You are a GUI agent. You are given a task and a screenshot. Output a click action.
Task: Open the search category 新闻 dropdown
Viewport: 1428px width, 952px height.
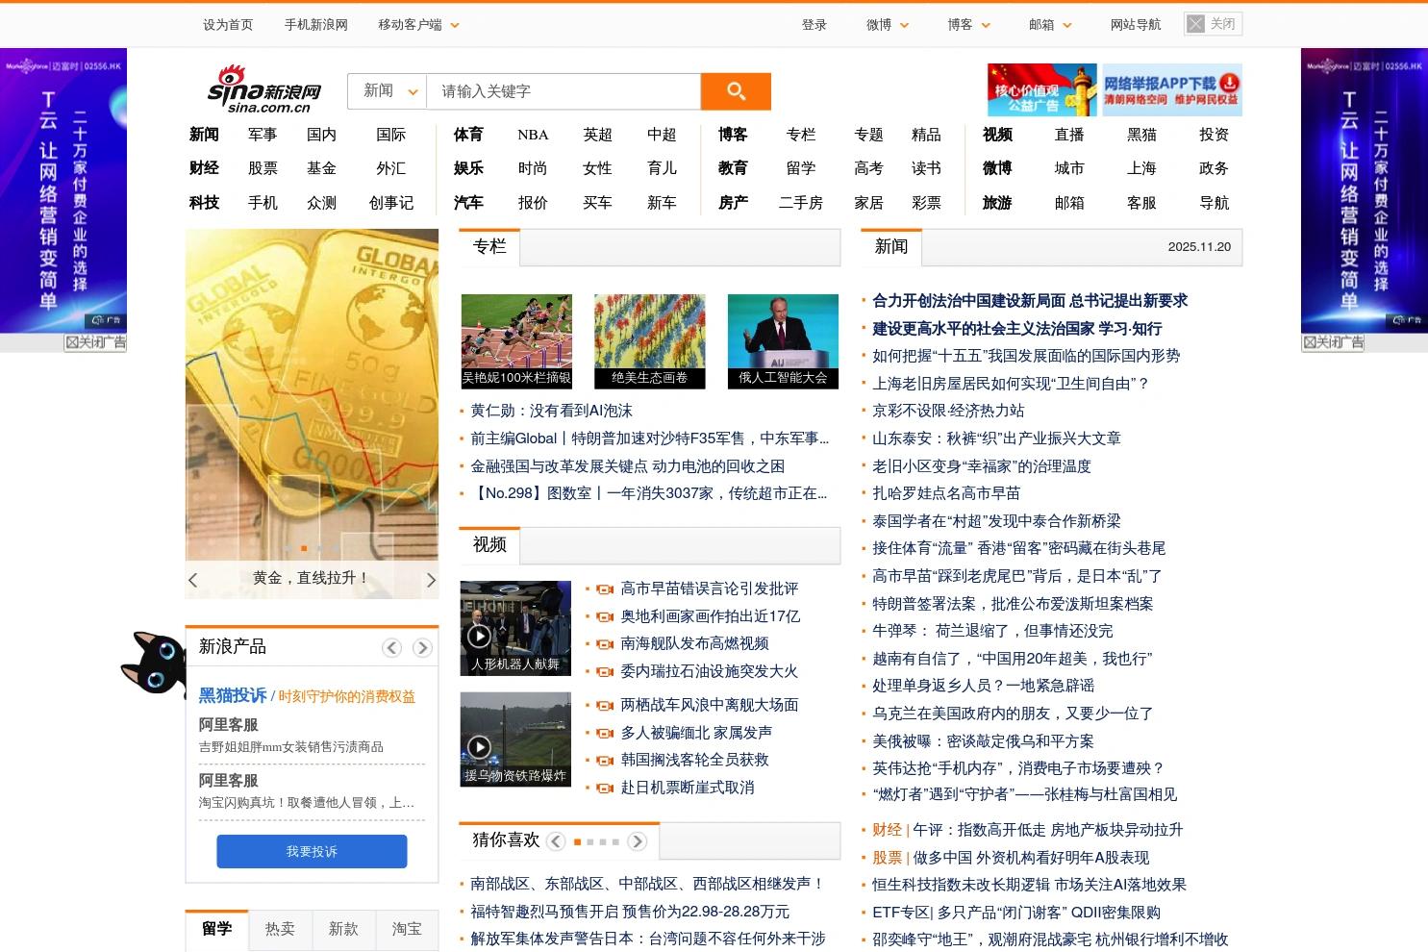click(386, 90)
